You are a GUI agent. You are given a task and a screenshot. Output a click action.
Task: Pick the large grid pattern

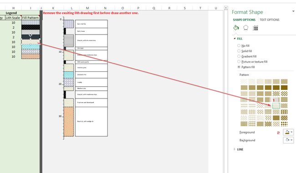click(x=252, y=124)
